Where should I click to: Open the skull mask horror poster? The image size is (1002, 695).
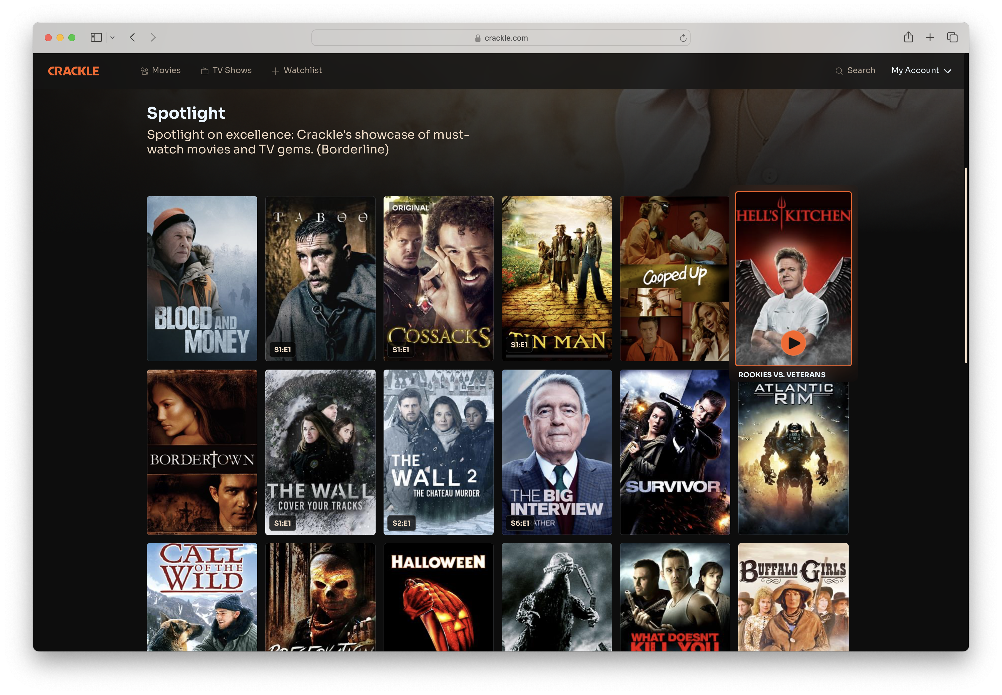[320, 597]
